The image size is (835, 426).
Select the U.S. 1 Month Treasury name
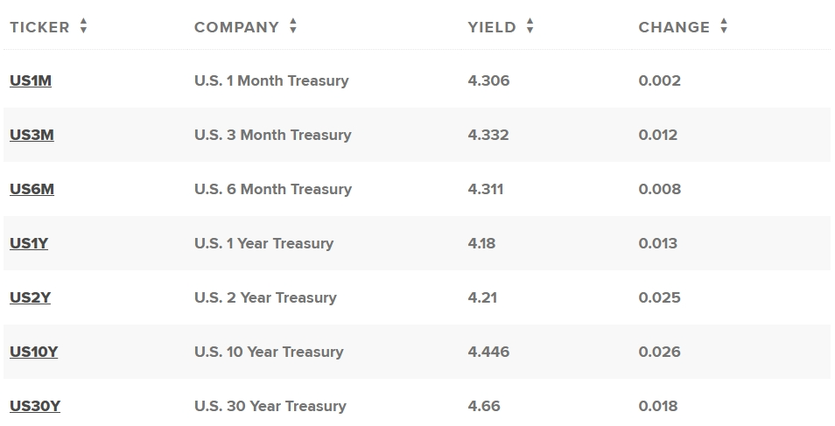tap(271, 80)
